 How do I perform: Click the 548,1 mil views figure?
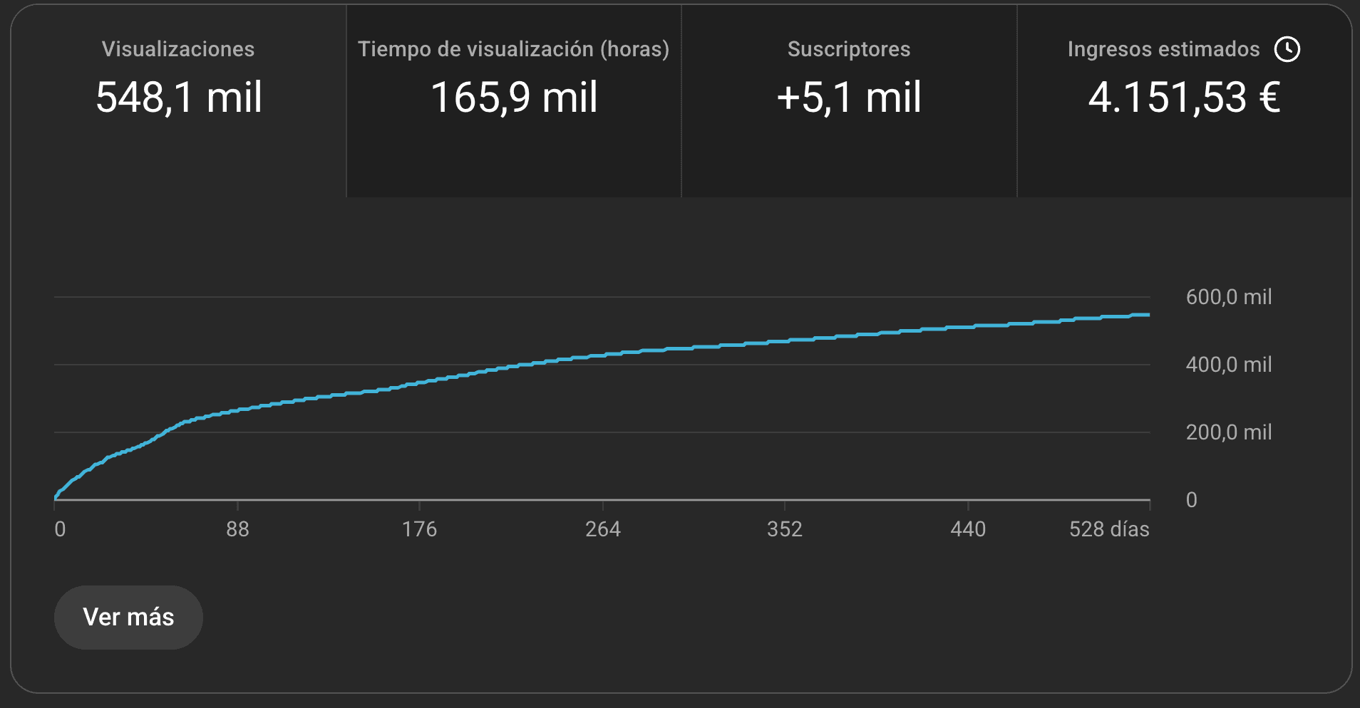tap(179, 98)
